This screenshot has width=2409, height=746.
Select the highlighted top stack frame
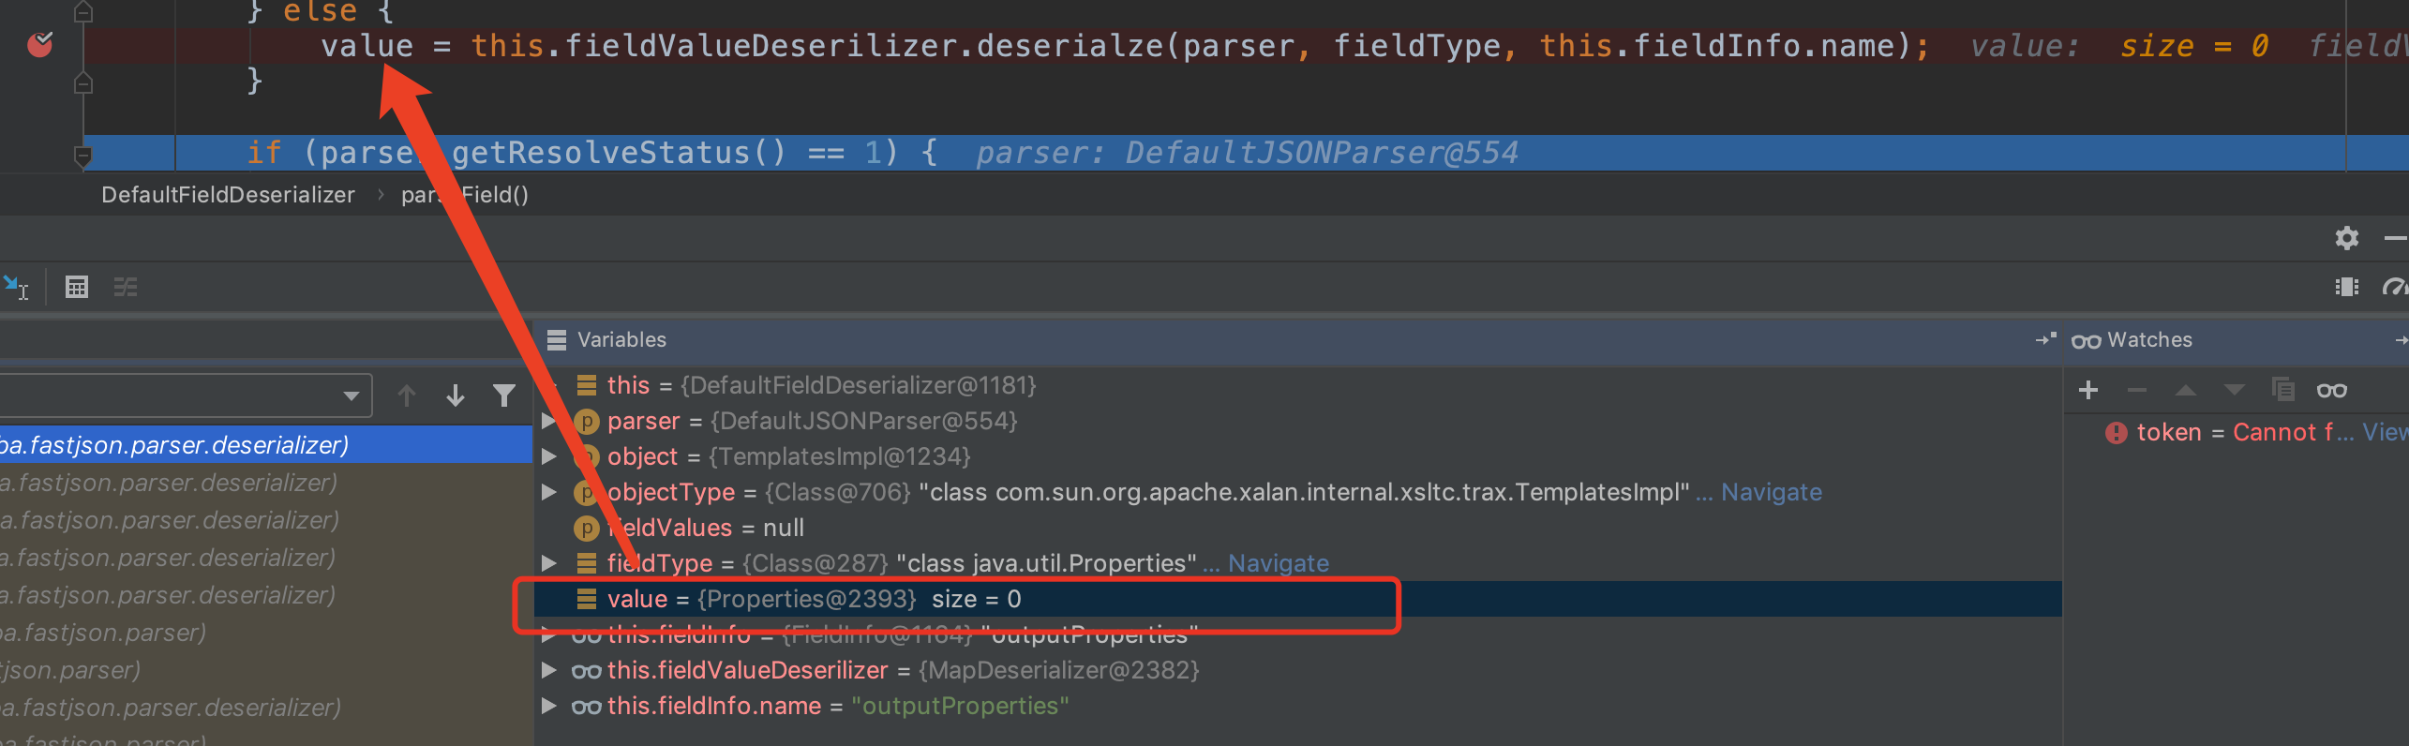pos(266,444)
